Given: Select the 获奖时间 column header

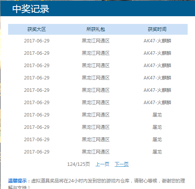Looking at the screenshot, I should (157, 29).
